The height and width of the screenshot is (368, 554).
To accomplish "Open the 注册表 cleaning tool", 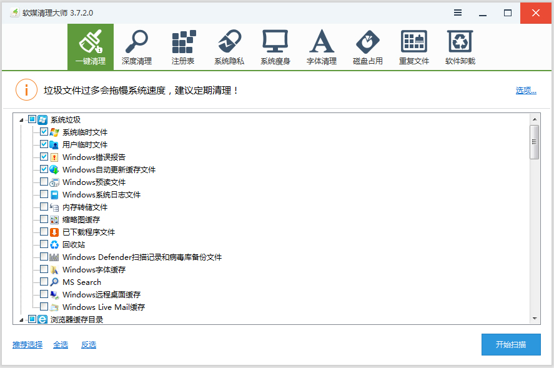I will tap(183, 47).
